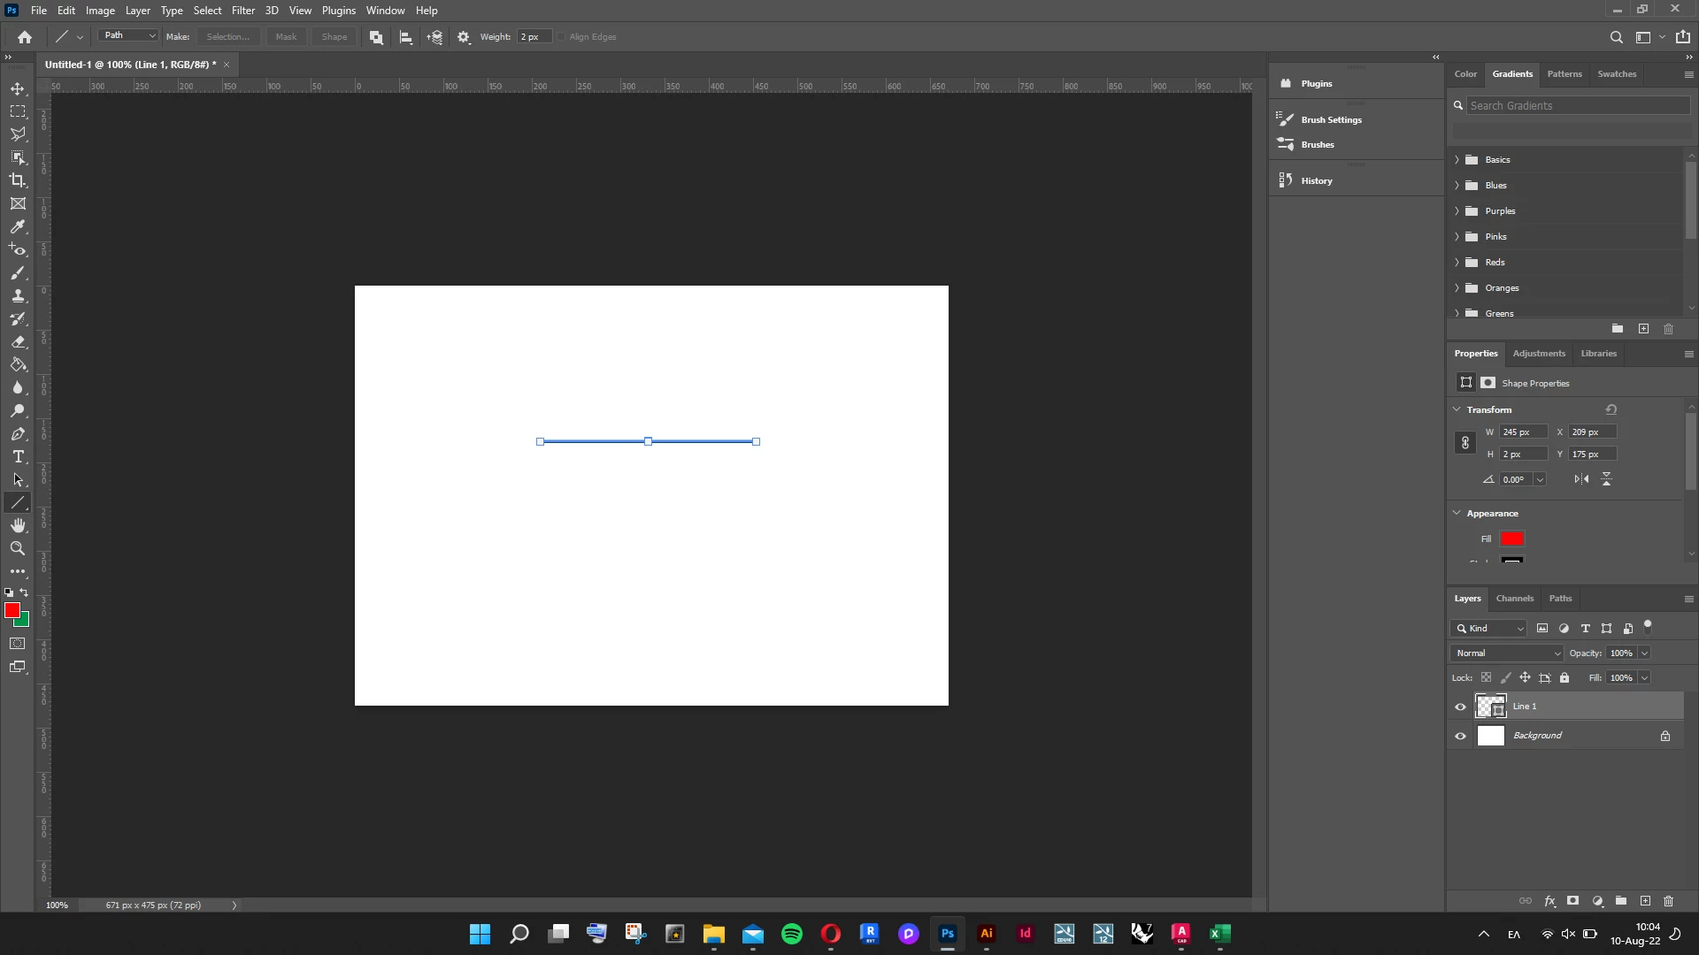Viewport: 1699px width, 955px height.
Task: Open the History panel icon
Action: pyautogui.click(x=1286, y=180)
